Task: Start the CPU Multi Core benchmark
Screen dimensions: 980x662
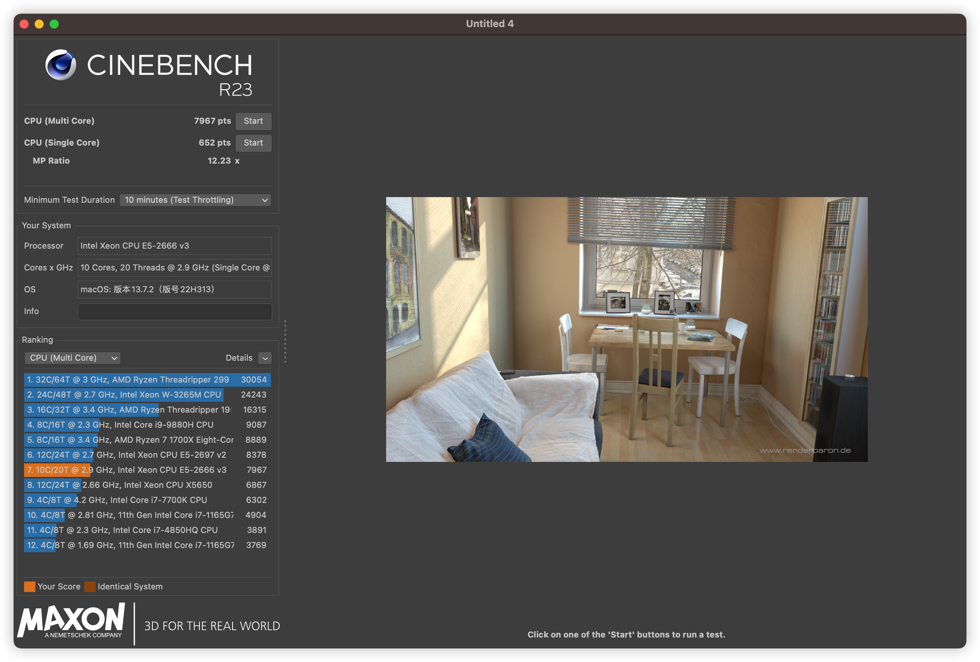Action: pos(253,121)
